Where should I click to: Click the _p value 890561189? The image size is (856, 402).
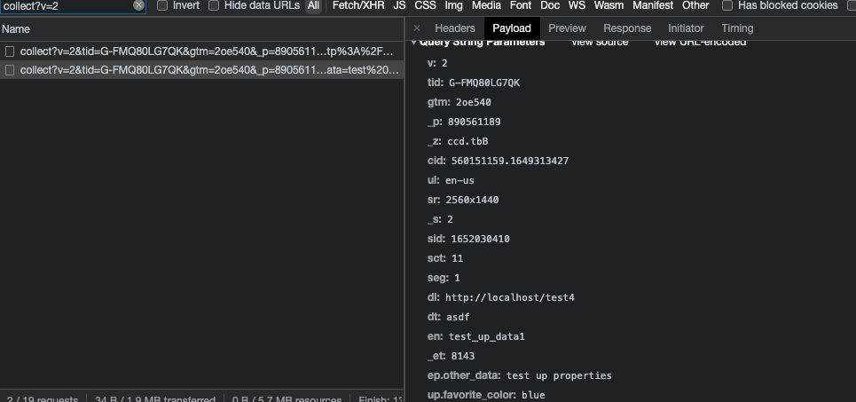coord(474,122)
